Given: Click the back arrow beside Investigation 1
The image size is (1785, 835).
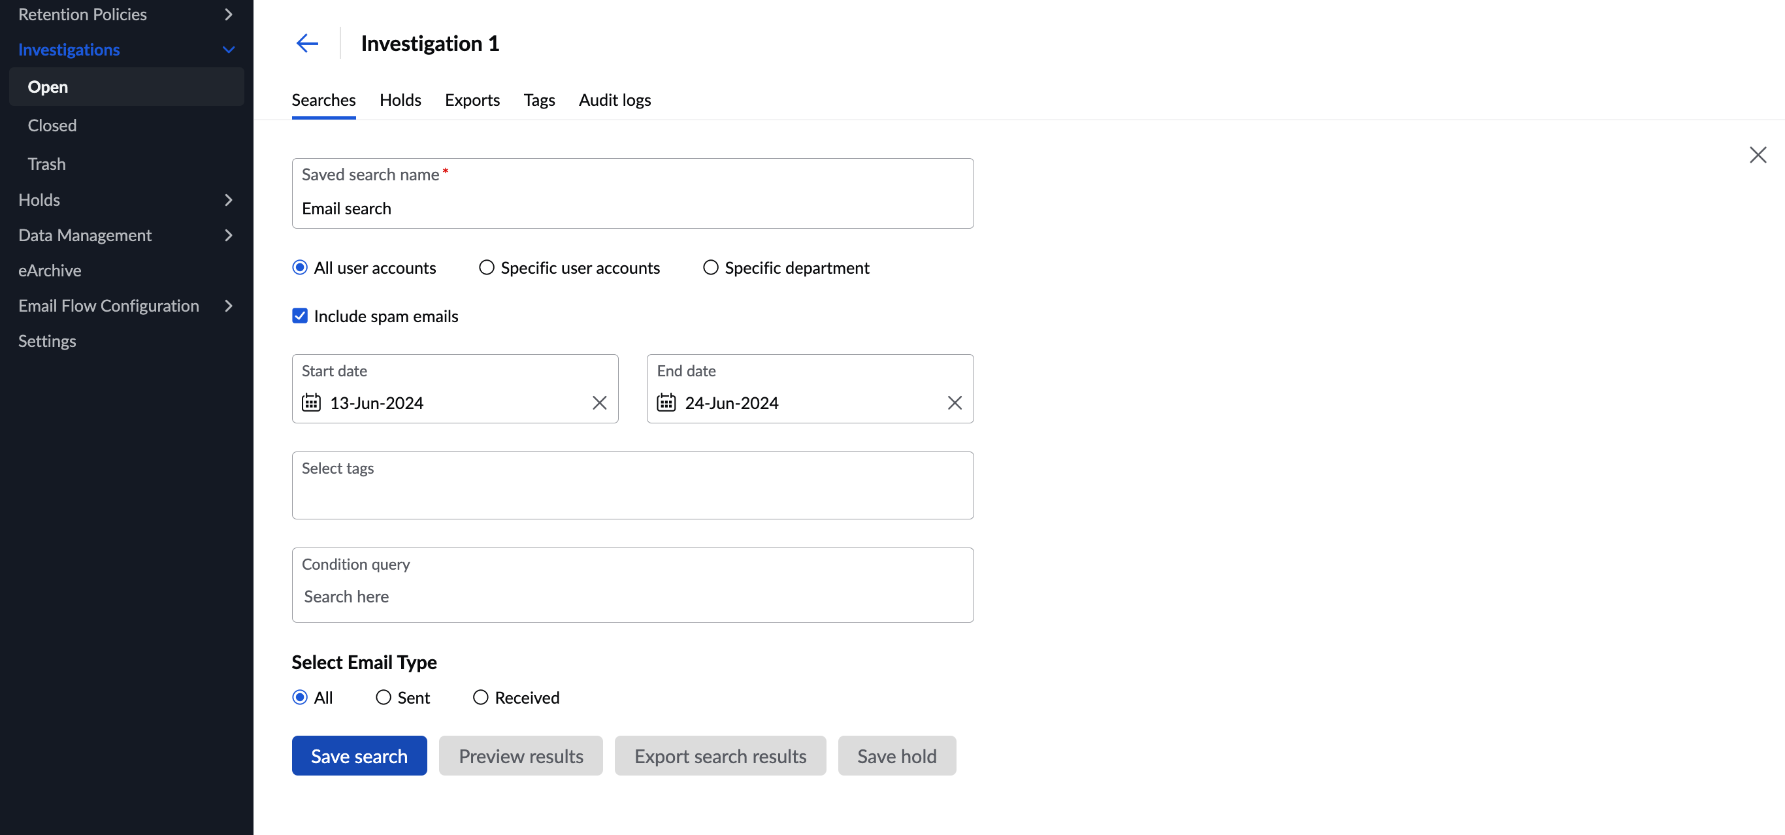Looking at the screenshot, I should (x=307, y=44).
